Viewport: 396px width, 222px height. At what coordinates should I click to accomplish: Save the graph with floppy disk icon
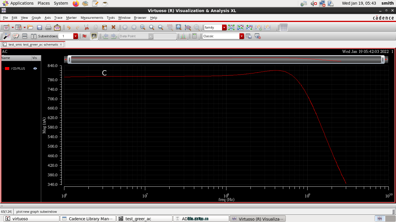coord(39,27)
